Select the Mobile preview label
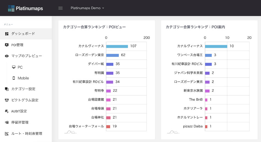Viewport: 261px width, 142px height. [x=23, y=78]
